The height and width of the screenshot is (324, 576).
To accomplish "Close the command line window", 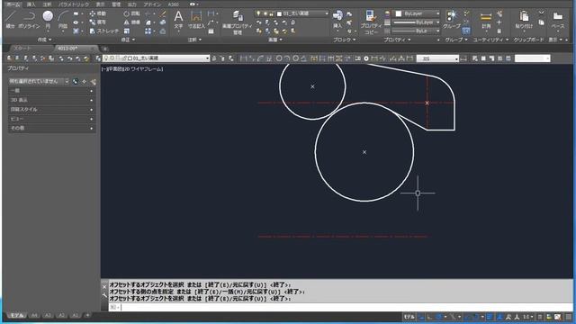I will 104,287.
